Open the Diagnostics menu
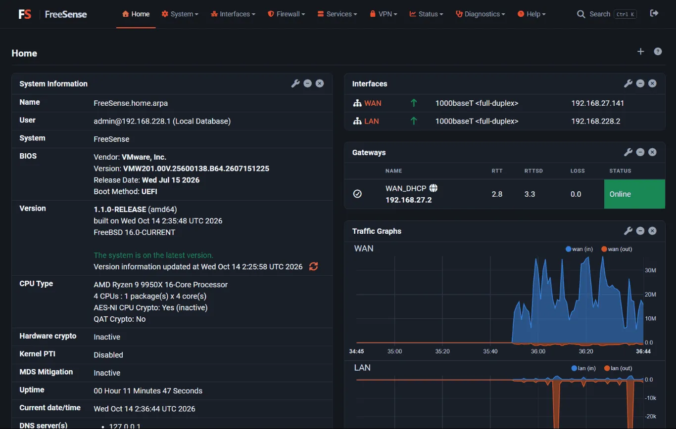This screenshot has width=676, height=429. (x=480, y=14)
